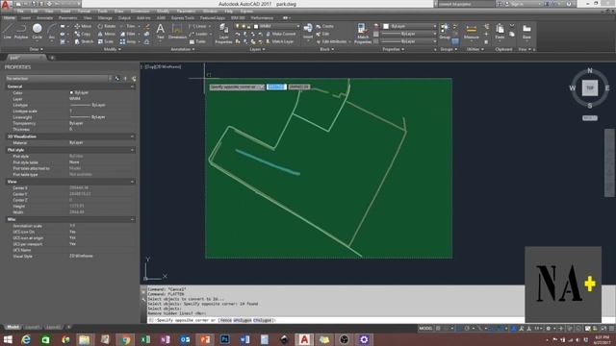Open the Measure utility
616x346 pixels.
point(471,31)
